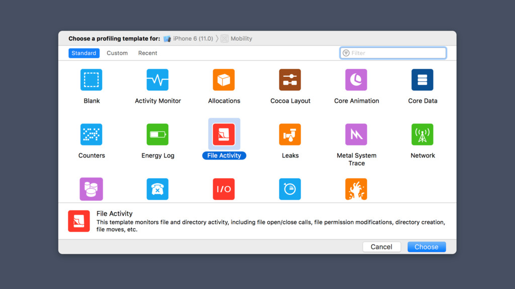This screenshot has width=515, height=289.
Task: Click the Allocations label
Action: point(224,101)
